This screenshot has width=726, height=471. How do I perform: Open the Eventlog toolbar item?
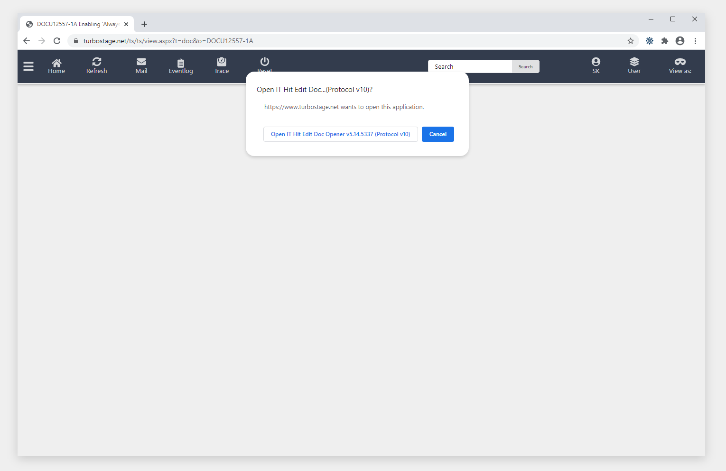coord(181,66)
